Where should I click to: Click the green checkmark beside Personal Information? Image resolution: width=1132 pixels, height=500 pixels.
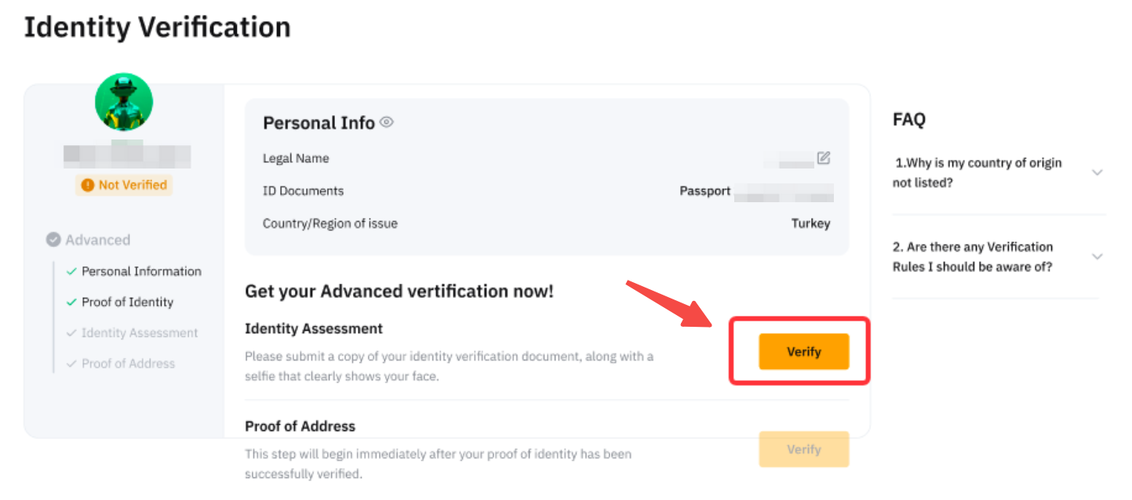coord(71,272)
